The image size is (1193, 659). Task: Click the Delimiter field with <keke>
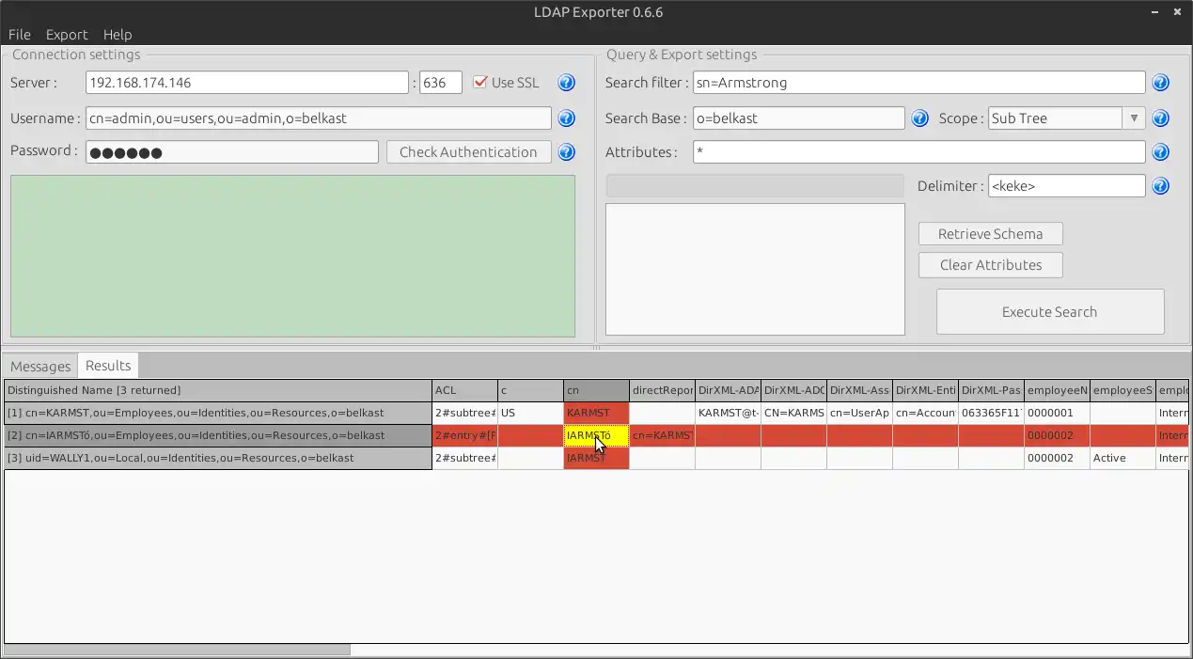tap(1067, 186)
